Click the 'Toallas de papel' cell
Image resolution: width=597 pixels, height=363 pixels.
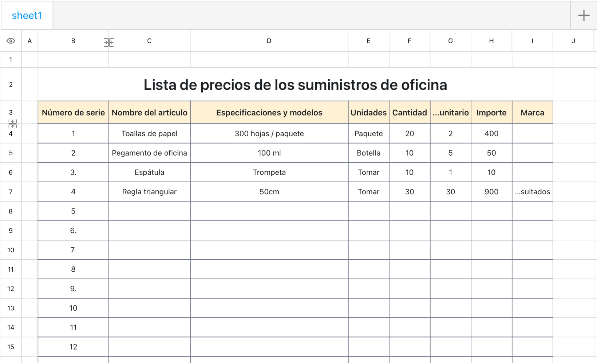[x=150, y=133]
